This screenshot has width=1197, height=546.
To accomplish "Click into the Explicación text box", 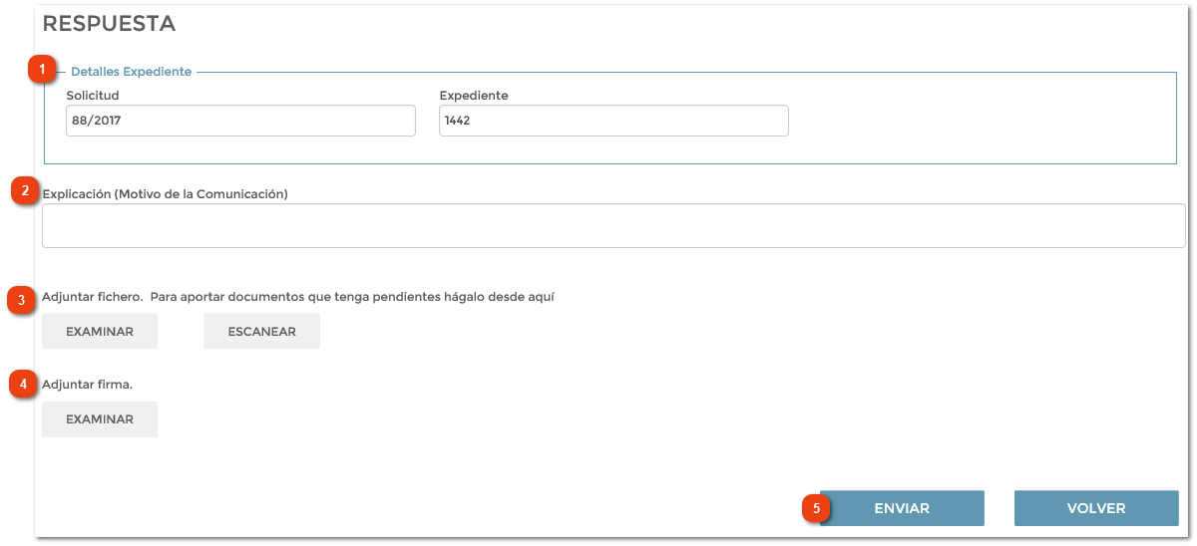I will click(x=612, y=225).
